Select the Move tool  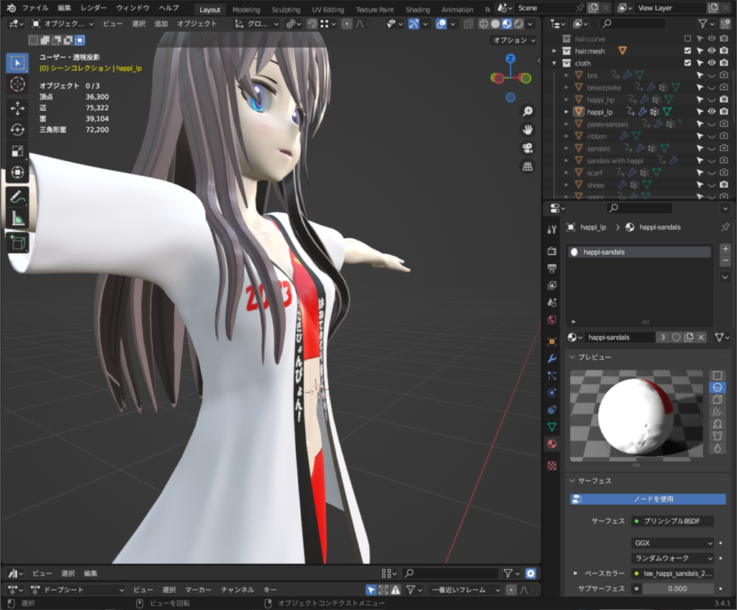point(17,108)
